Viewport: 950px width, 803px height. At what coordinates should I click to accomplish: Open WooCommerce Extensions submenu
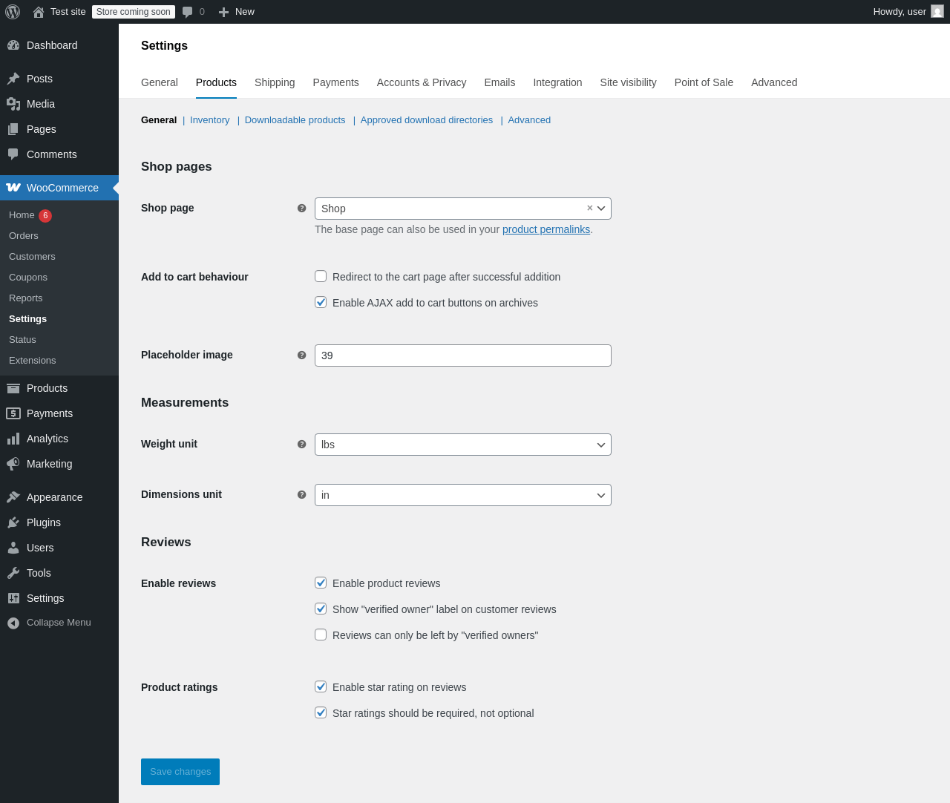pos(59,361)
